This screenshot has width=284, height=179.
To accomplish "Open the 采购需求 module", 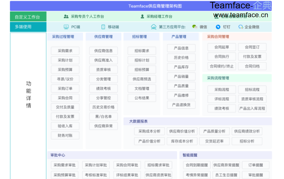I will (x=65, y=51).
